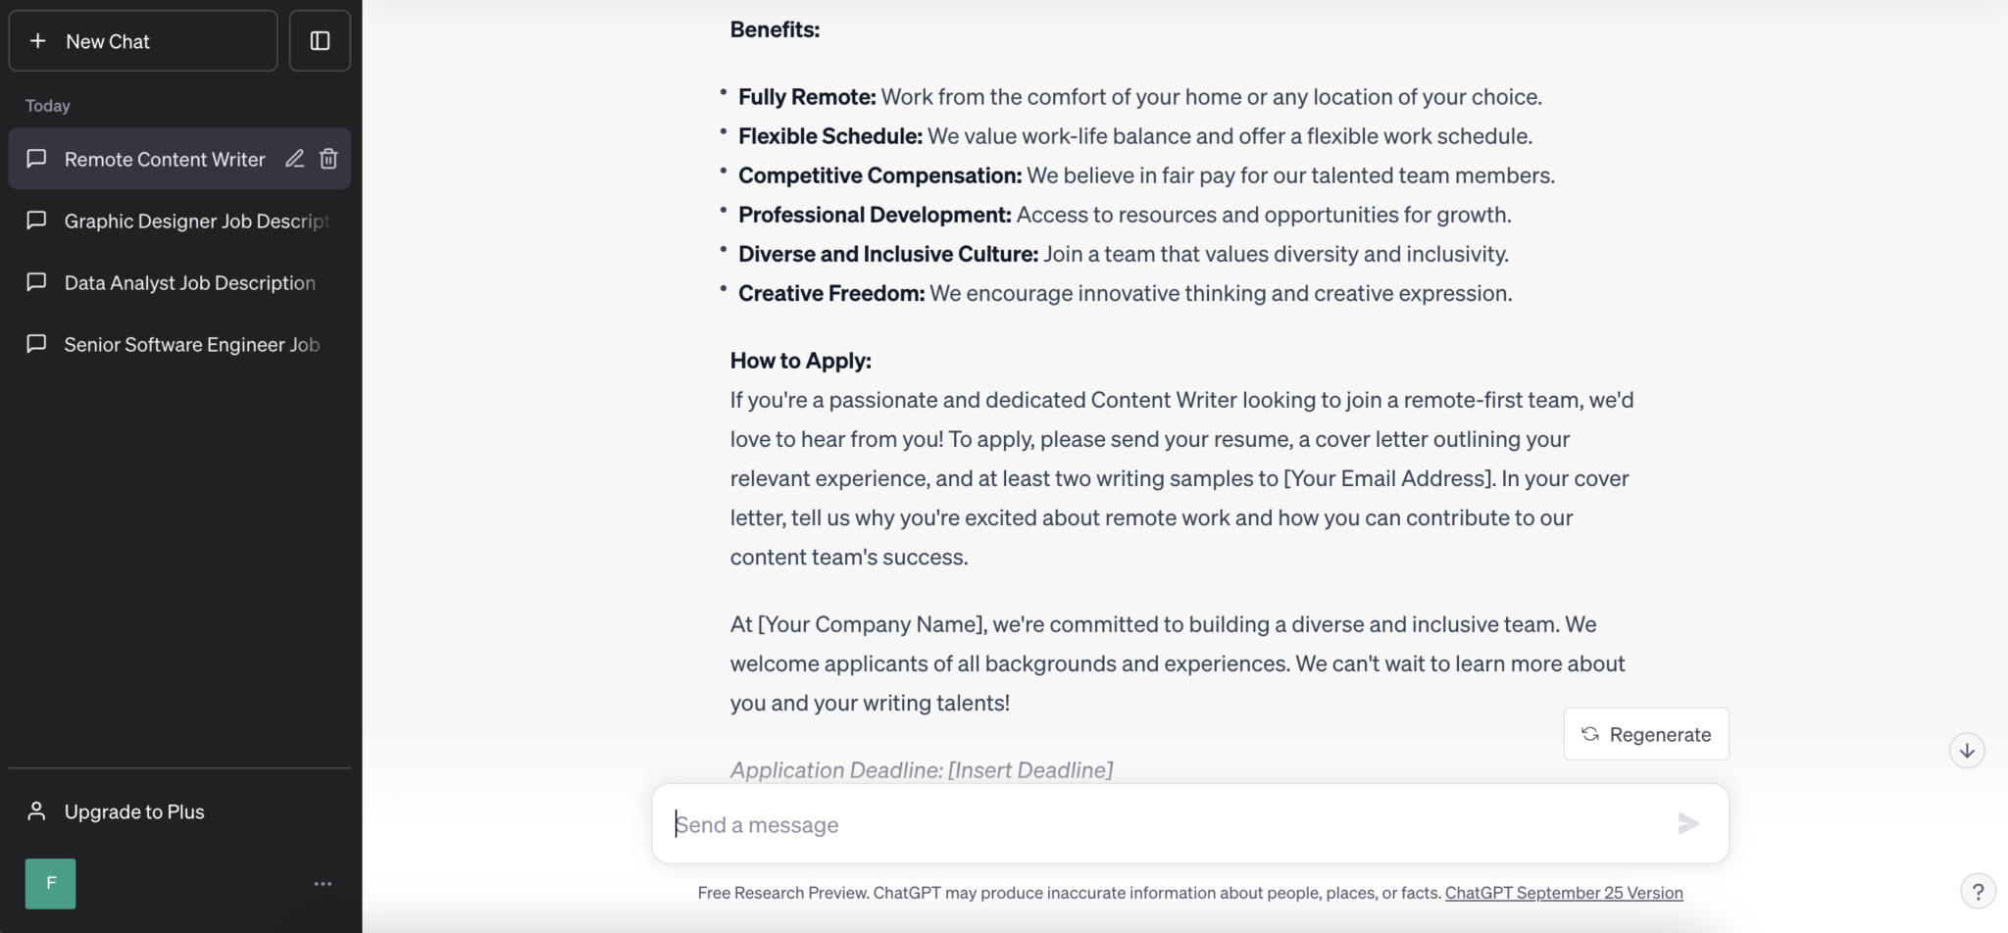Image resolution: width=2008 pixels, height=933 pixels.
Task: Click the chat bubble icon next to Data Analyst Job Description
Action: (36, 282)
